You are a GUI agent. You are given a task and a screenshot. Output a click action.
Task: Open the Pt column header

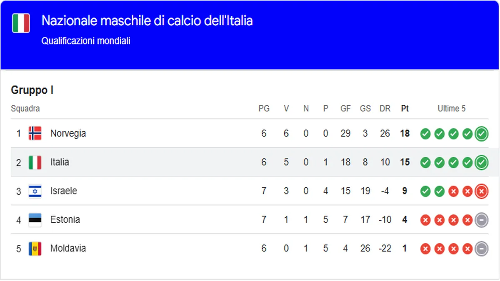pyautogui.click(x=405, y=108)
